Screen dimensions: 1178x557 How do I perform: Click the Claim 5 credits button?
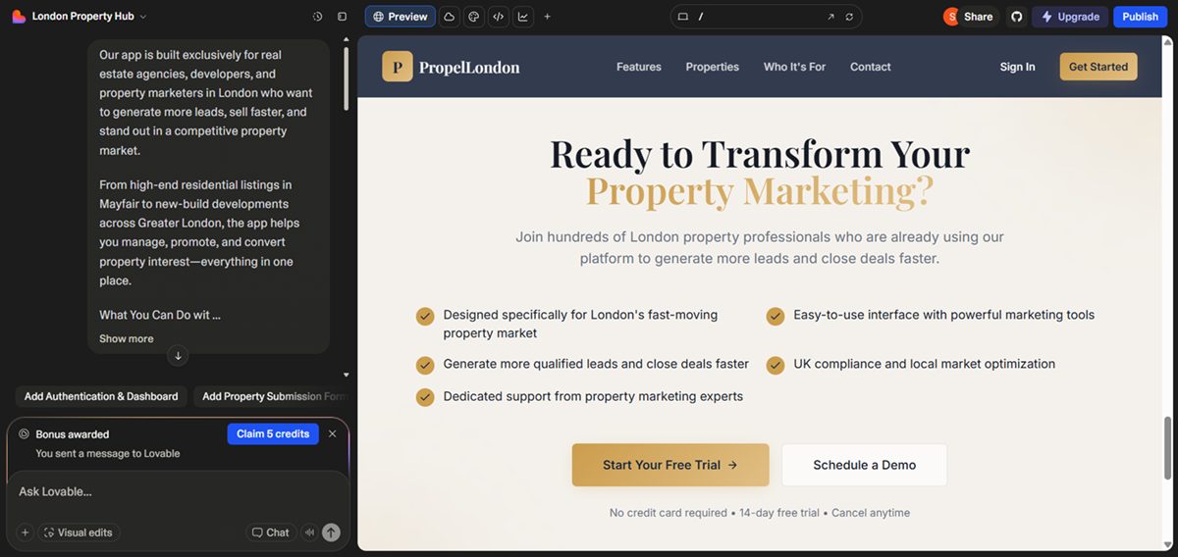pos(273,433)
